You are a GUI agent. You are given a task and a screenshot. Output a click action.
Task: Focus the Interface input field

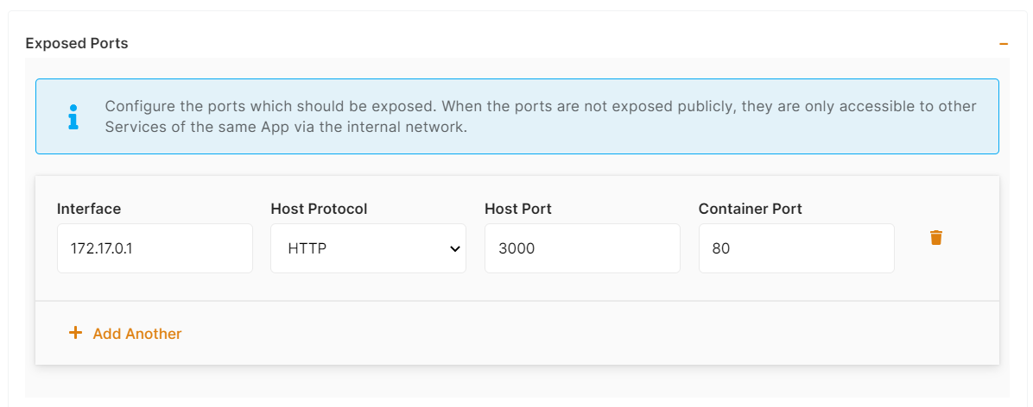[155, 248]
